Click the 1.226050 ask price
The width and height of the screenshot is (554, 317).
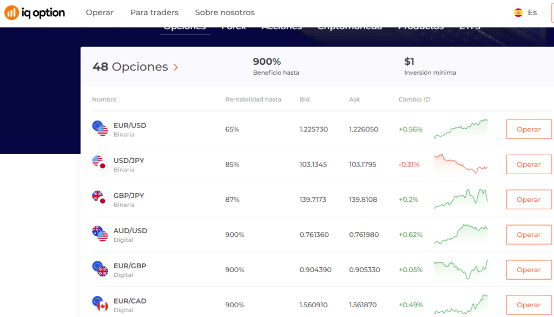coord(364,129)
